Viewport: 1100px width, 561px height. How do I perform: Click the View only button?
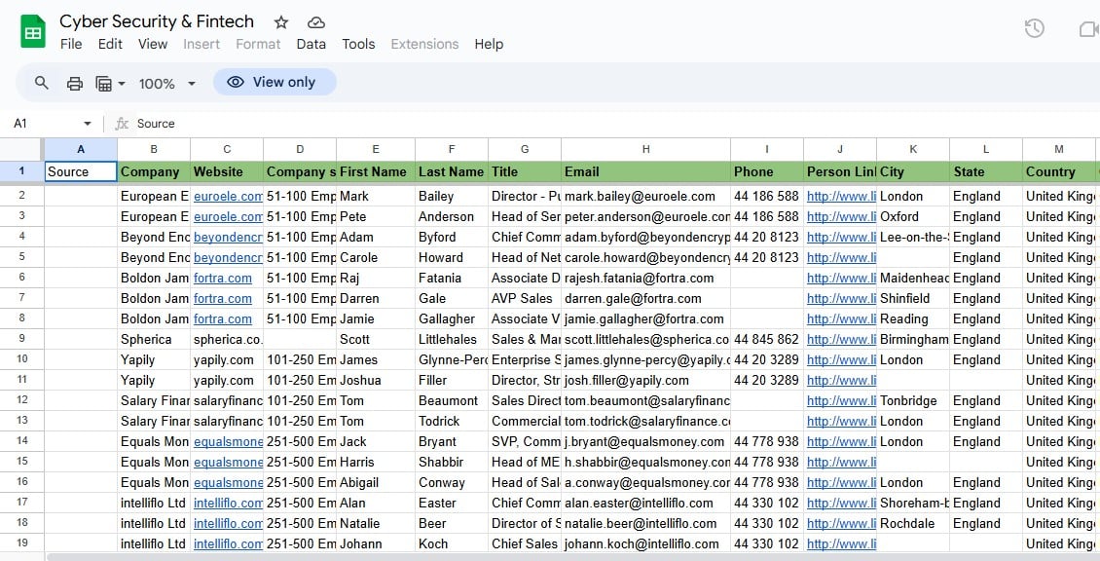click(x=275, y=82)
